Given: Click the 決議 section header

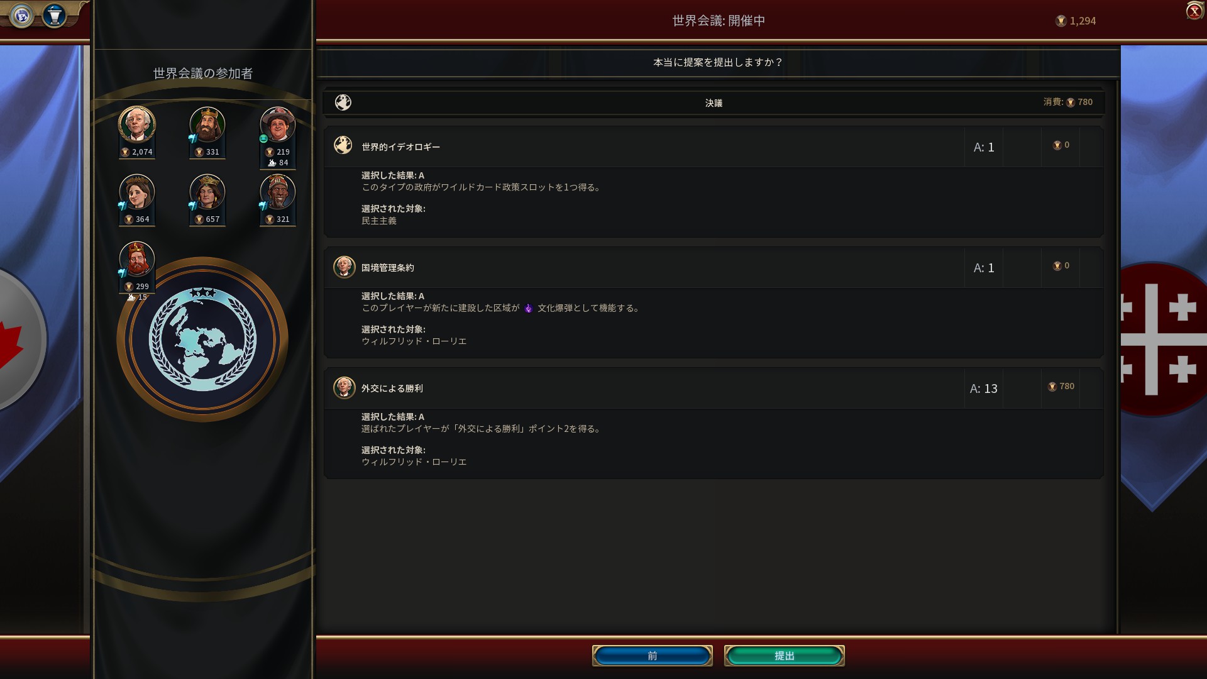Looking at the screenshot, I should pos(714,102).
